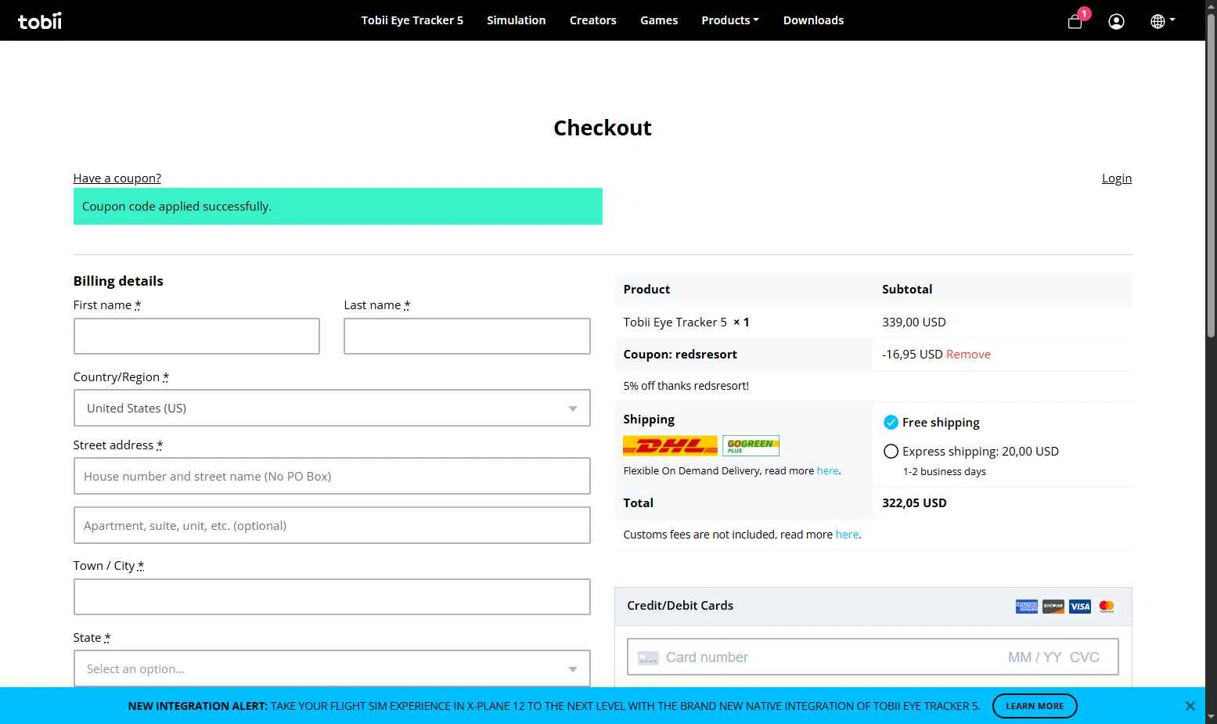Click the Tobii logo in header

pyautogui.click(x=40, y=21)
